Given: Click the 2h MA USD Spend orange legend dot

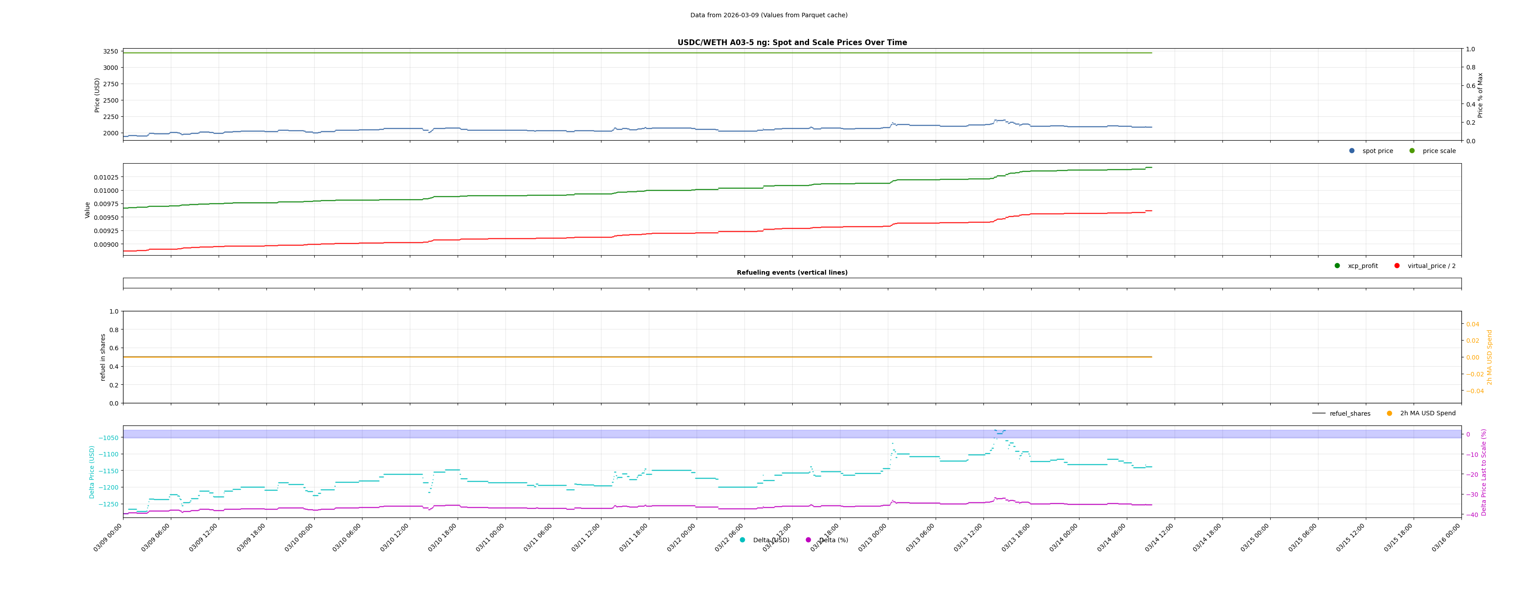Looking at the screenshot, I should pyautogui.click(x=1389, y=414).
